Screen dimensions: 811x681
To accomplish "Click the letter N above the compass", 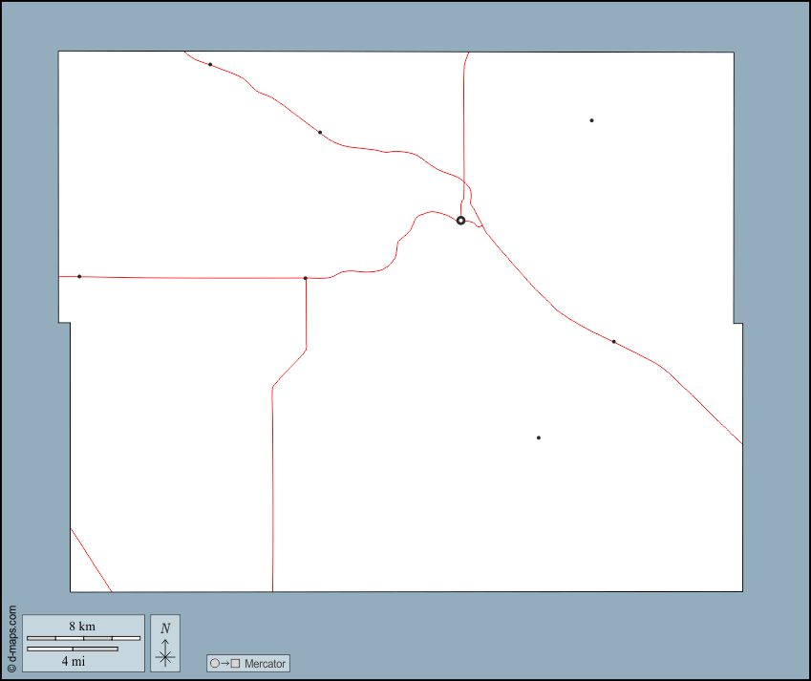I will click(165, 628).
